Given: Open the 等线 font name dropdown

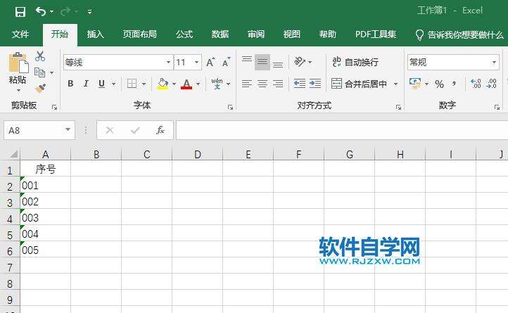Looking at the screenshot, I should [x=168, y=62].
